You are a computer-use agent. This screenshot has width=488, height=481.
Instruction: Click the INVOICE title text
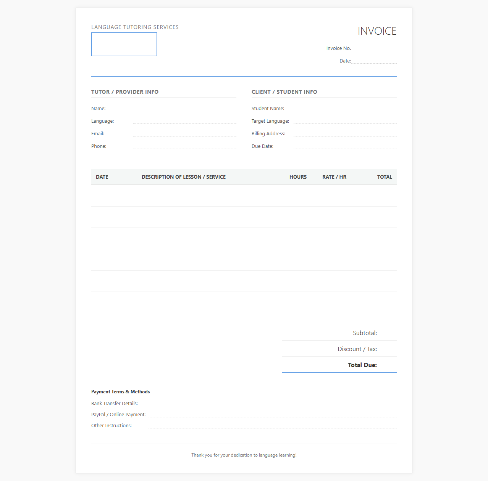coord(377,31)
